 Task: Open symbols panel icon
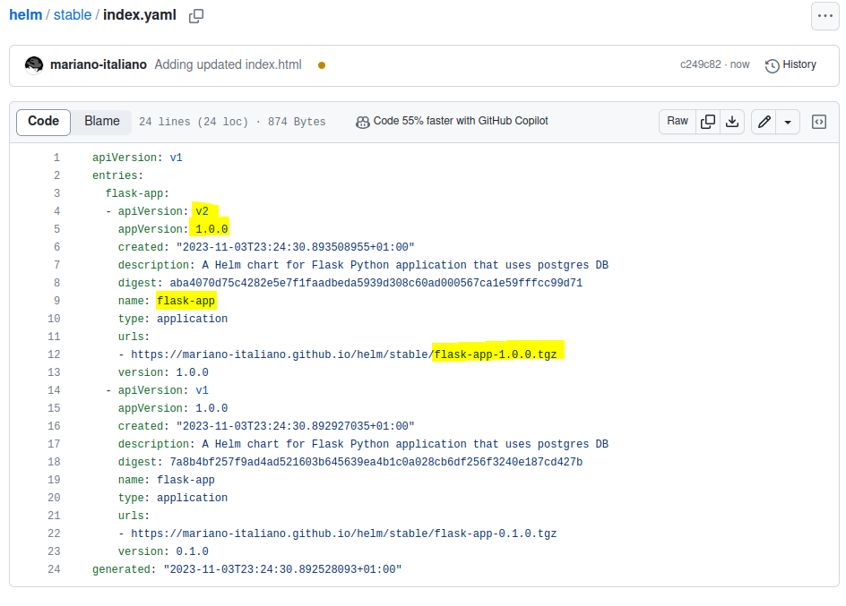point(818,122)
